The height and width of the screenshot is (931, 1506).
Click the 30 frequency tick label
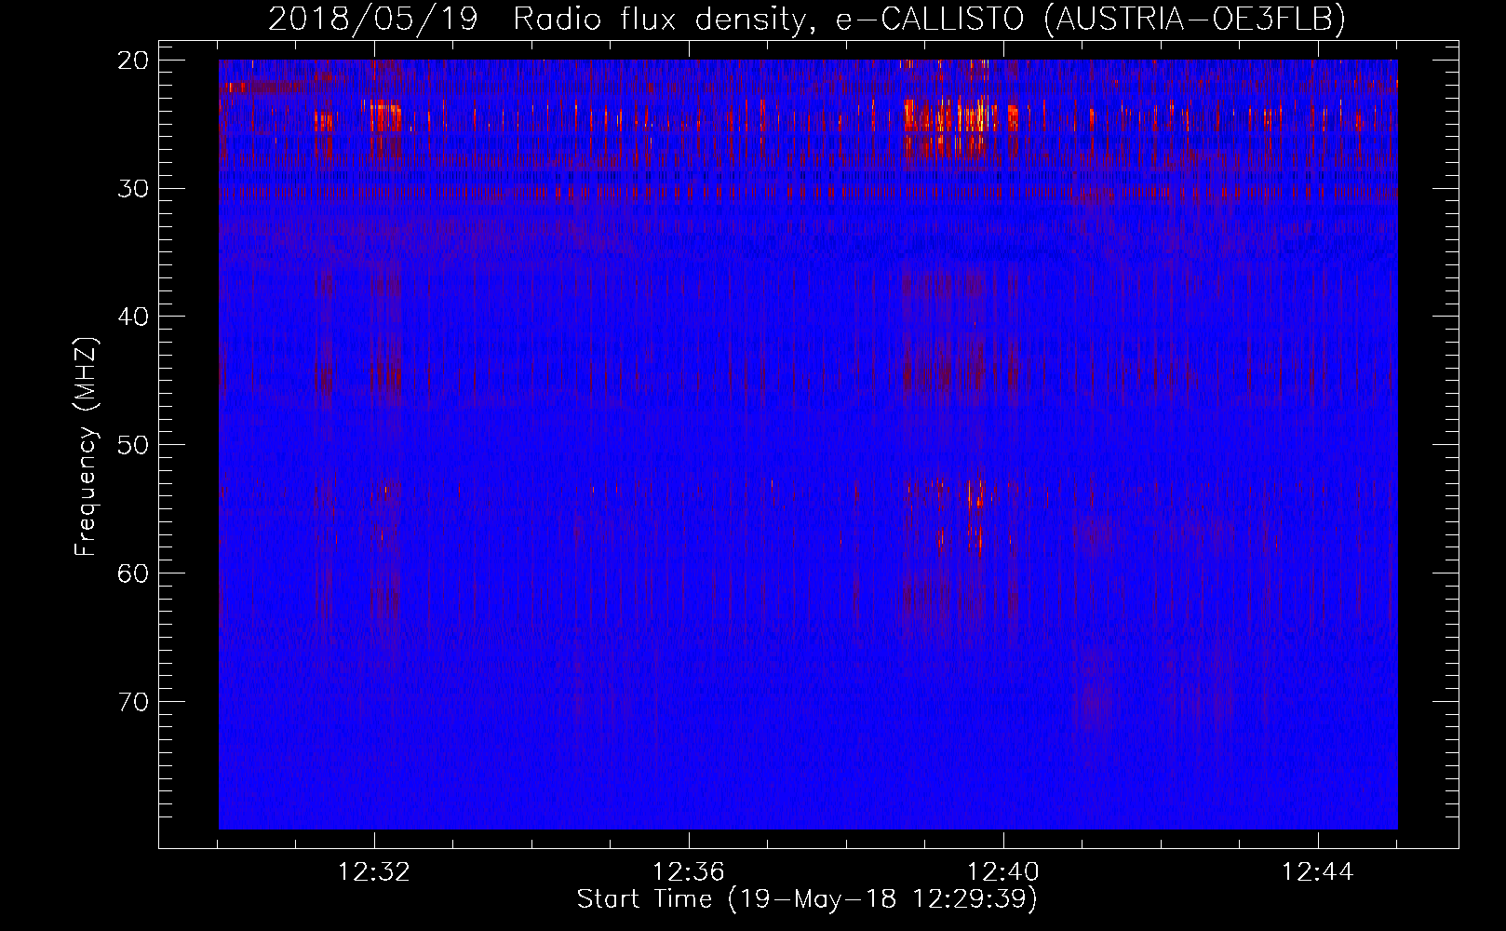tap(133, 189)
